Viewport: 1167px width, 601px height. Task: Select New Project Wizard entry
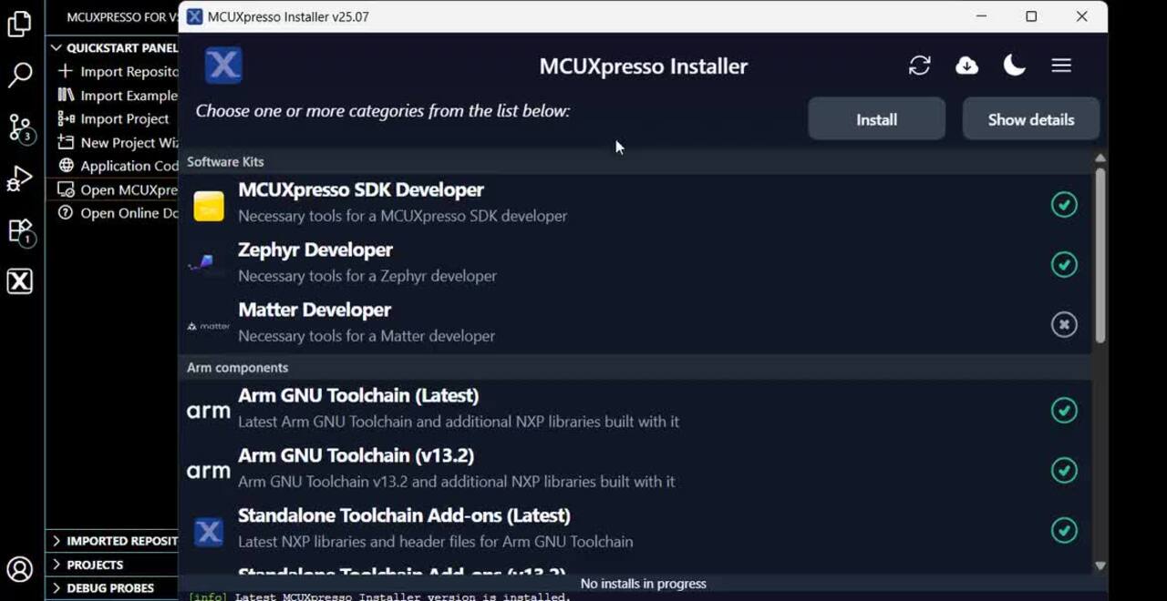coord(129,143)
